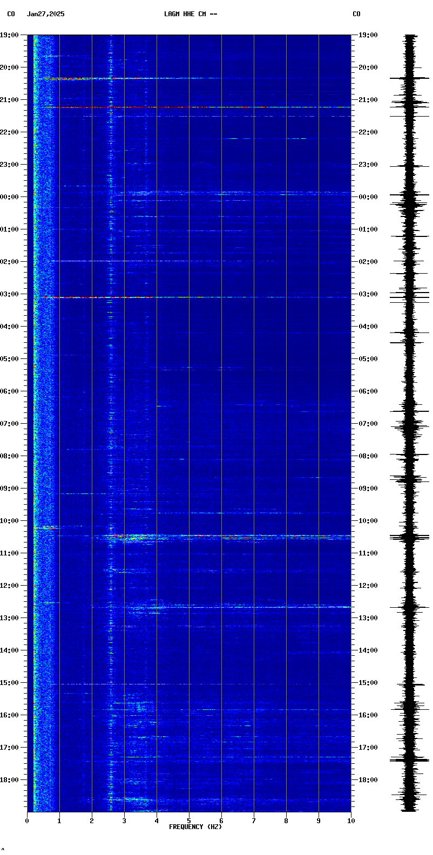433x855 pixels.
Task: Click the 5 Hz tick on frequency axis
Action: [189, 821]
